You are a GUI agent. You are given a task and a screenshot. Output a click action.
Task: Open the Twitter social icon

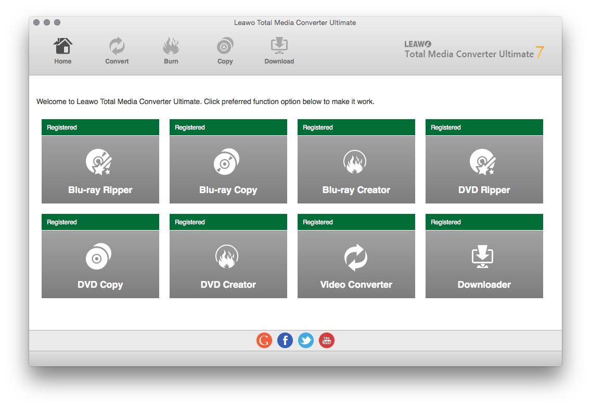(x=306, y=340)
